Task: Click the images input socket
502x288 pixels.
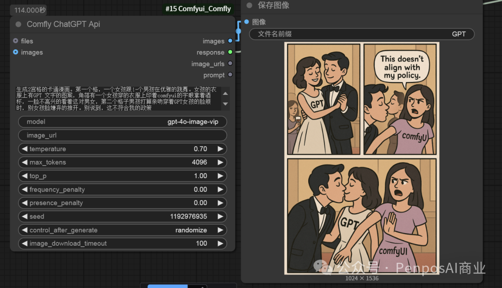Action: (x=15, y=52)
